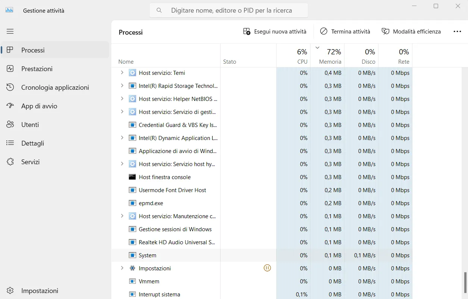The height and width of the screenshot is (299, 468).
Task: Open the Prestazioni panel in the sidebar
Action: (37, 69)
